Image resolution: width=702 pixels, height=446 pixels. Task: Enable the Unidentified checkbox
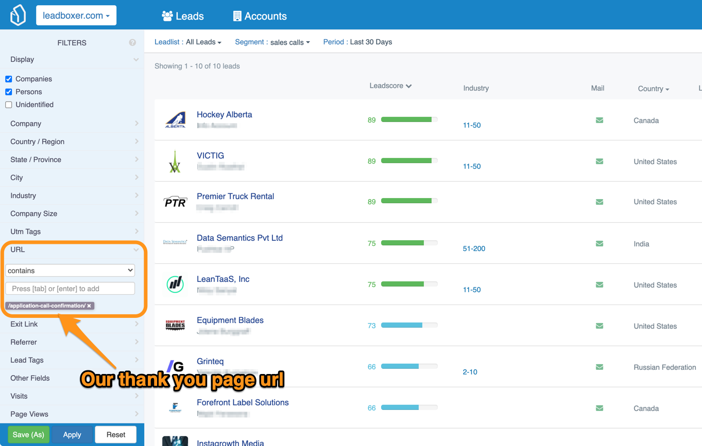(9, 104)
